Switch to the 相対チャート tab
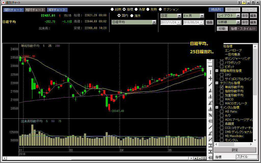 point(35,10)
